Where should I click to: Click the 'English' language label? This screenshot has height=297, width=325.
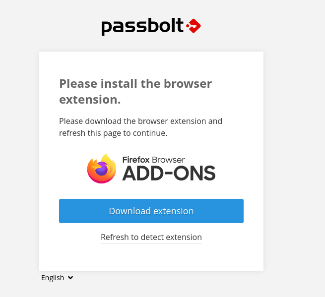pyautogui.click(x=53, y=278)
